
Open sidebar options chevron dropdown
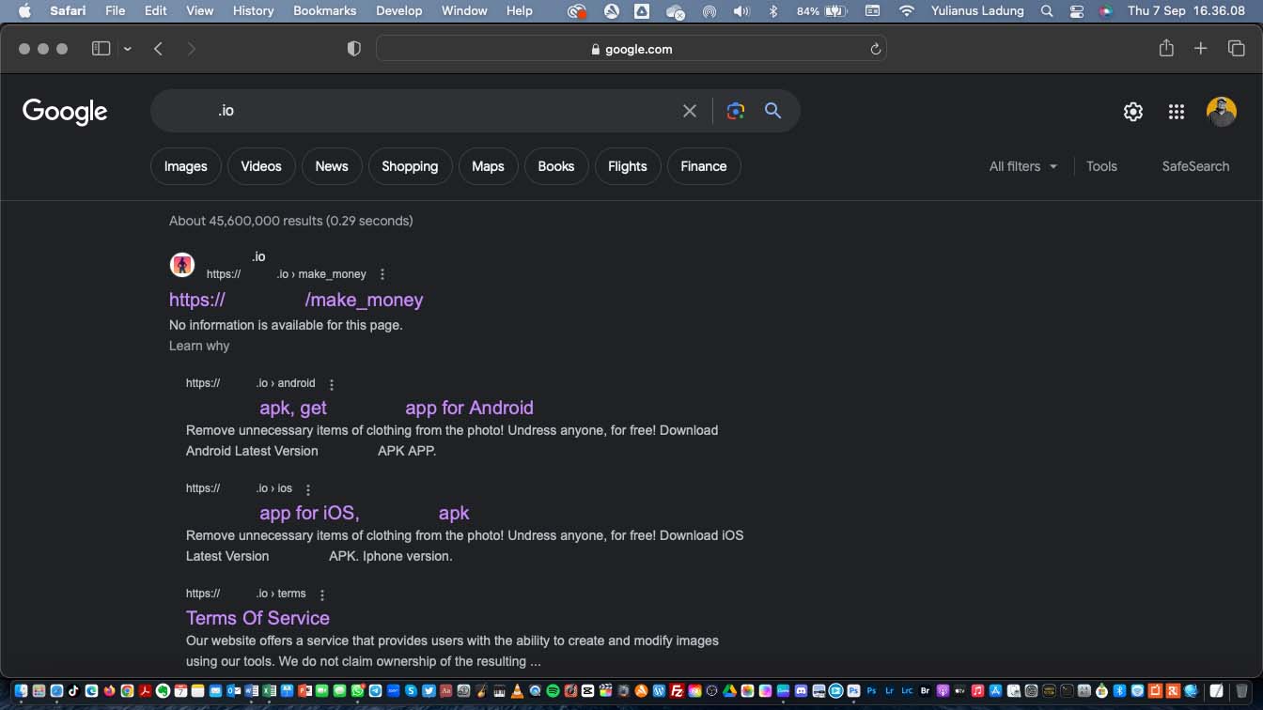127,49
